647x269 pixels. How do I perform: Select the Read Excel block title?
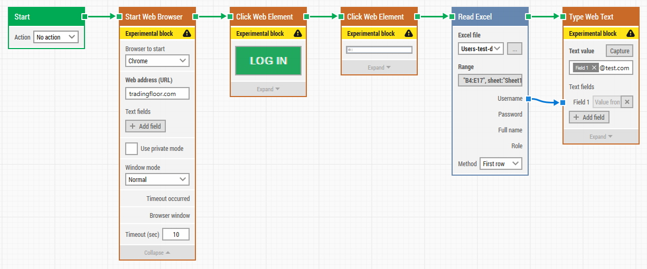pos(475,17)
